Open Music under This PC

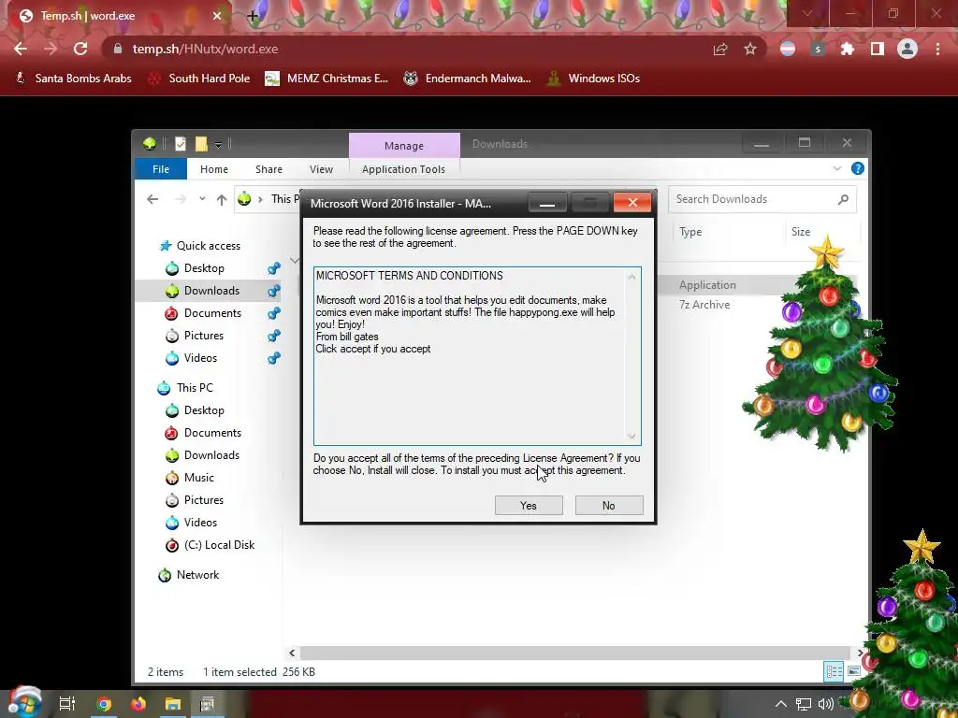point(199,478)
